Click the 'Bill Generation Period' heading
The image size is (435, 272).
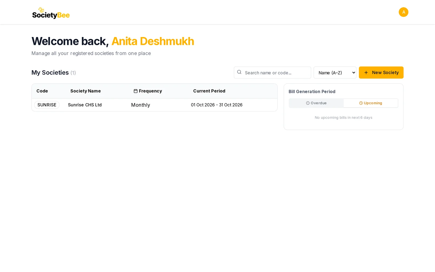click(312, 92)
